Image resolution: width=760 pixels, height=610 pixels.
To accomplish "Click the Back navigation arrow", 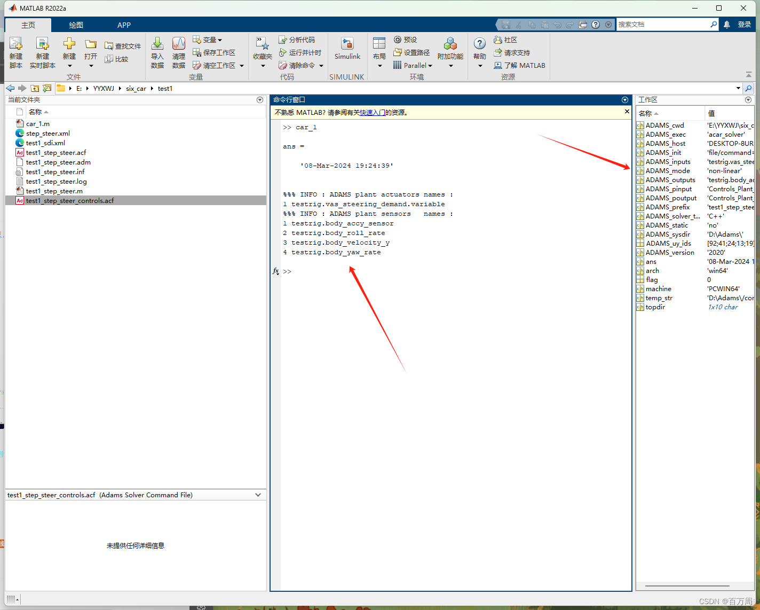I will point(10,88).
